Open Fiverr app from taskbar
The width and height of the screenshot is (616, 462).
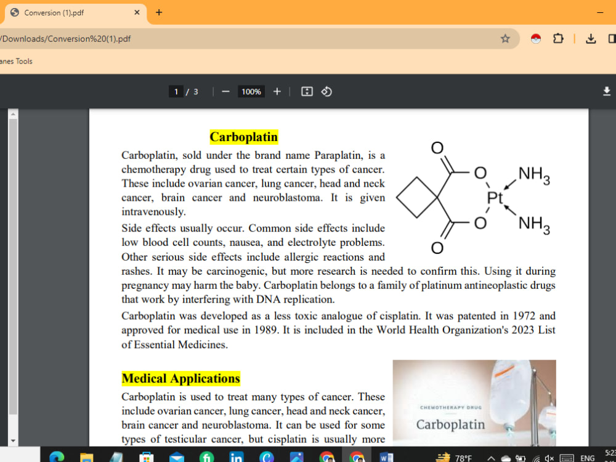click(x=206, y=457)
